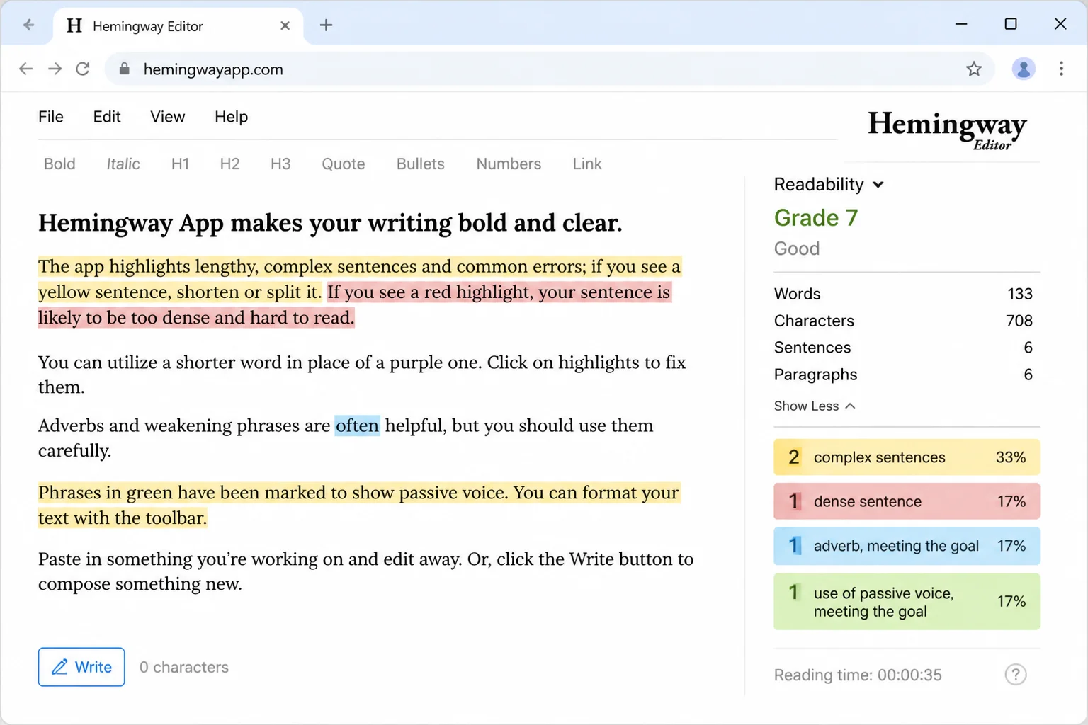The width and height of the screenshot is (1088, 725).
Task: Open the Edit menu
Action: 107,117
